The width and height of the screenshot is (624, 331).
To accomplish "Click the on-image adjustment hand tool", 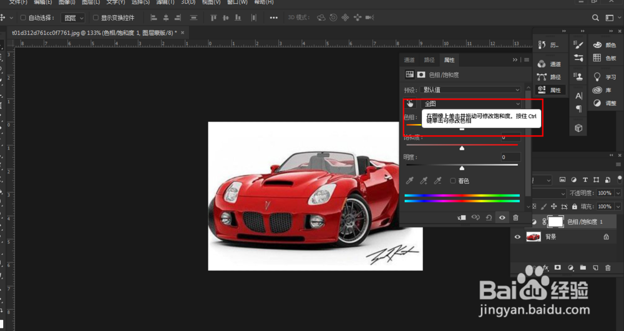I will [x=410, y=103].
